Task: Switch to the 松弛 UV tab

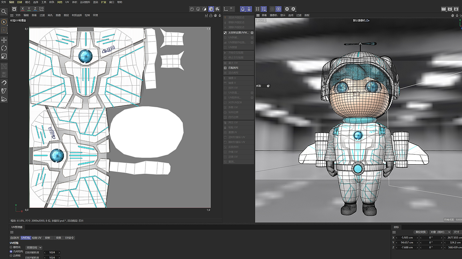Action: pyautogui.click(x=37, y=238)
